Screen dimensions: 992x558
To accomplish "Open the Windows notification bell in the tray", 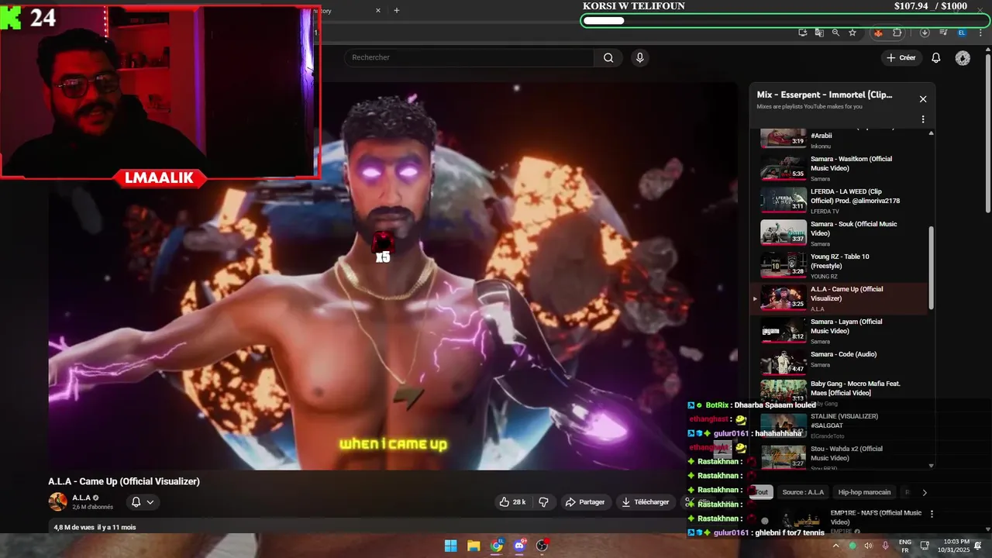I will [x=979, y=546].
